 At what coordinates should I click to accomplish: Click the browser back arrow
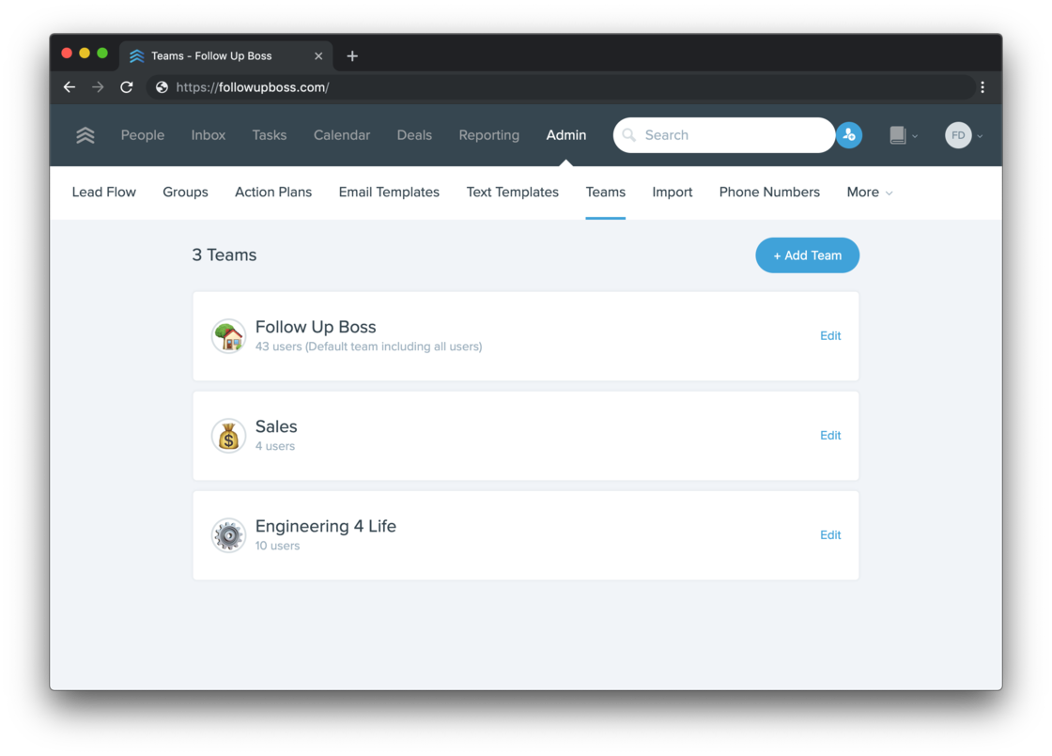[x=70, y=87]
